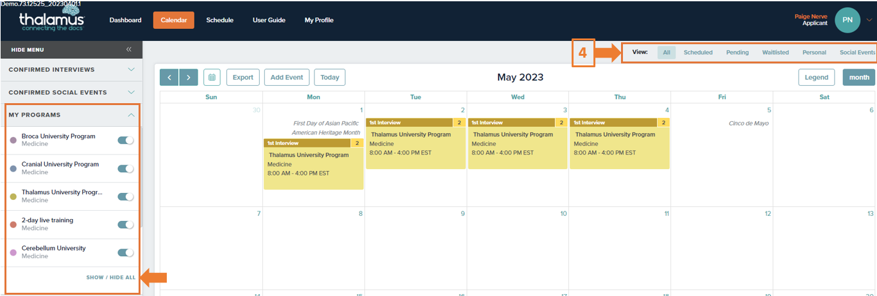Select the All view filter
Screen dimensions: 877x296
click(667, 53)
